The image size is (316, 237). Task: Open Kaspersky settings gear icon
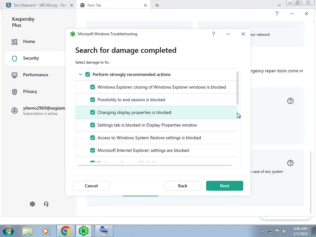coord(32,204)
